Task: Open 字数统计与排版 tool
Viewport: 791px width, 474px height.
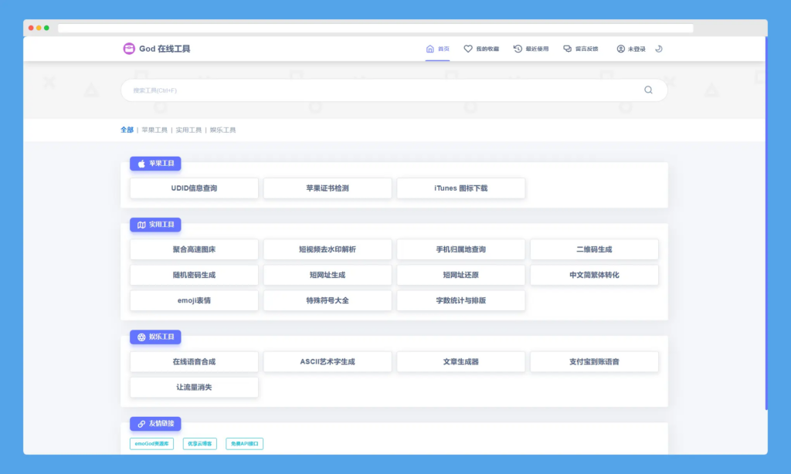Action: pyautogui.click(x=461, y=300)
